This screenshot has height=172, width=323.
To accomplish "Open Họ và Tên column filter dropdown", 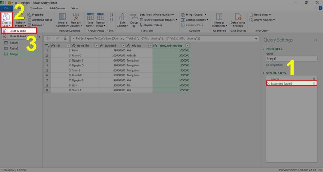I will click(96, 45).
